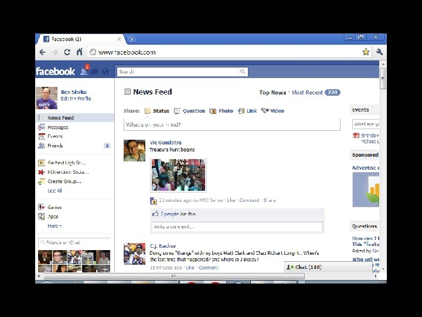Click the 220 new stories badge
Screen dimensions: 422x317
332,93
